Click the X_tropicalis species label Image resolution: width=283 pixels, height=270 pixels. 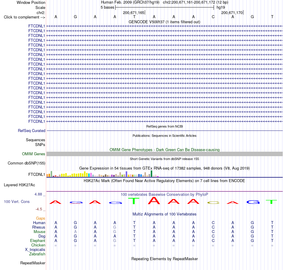click(35, 250)
